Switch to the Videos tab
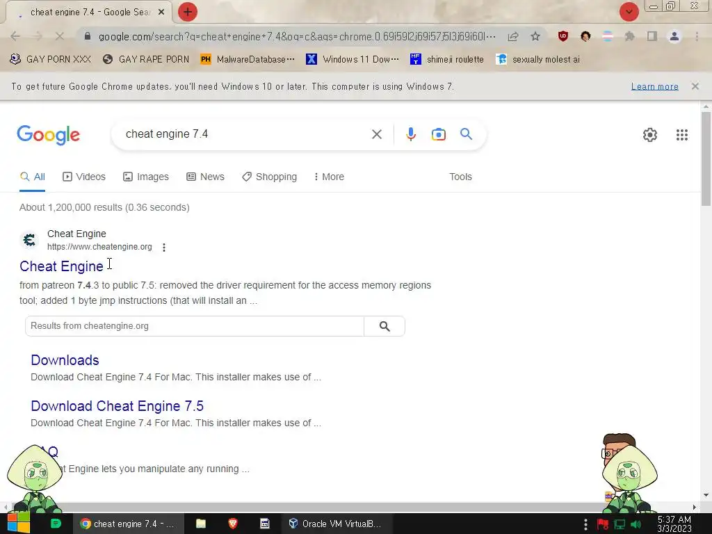Image resolution: width=712 pixels, height=534 pixels. coord(84,177)
